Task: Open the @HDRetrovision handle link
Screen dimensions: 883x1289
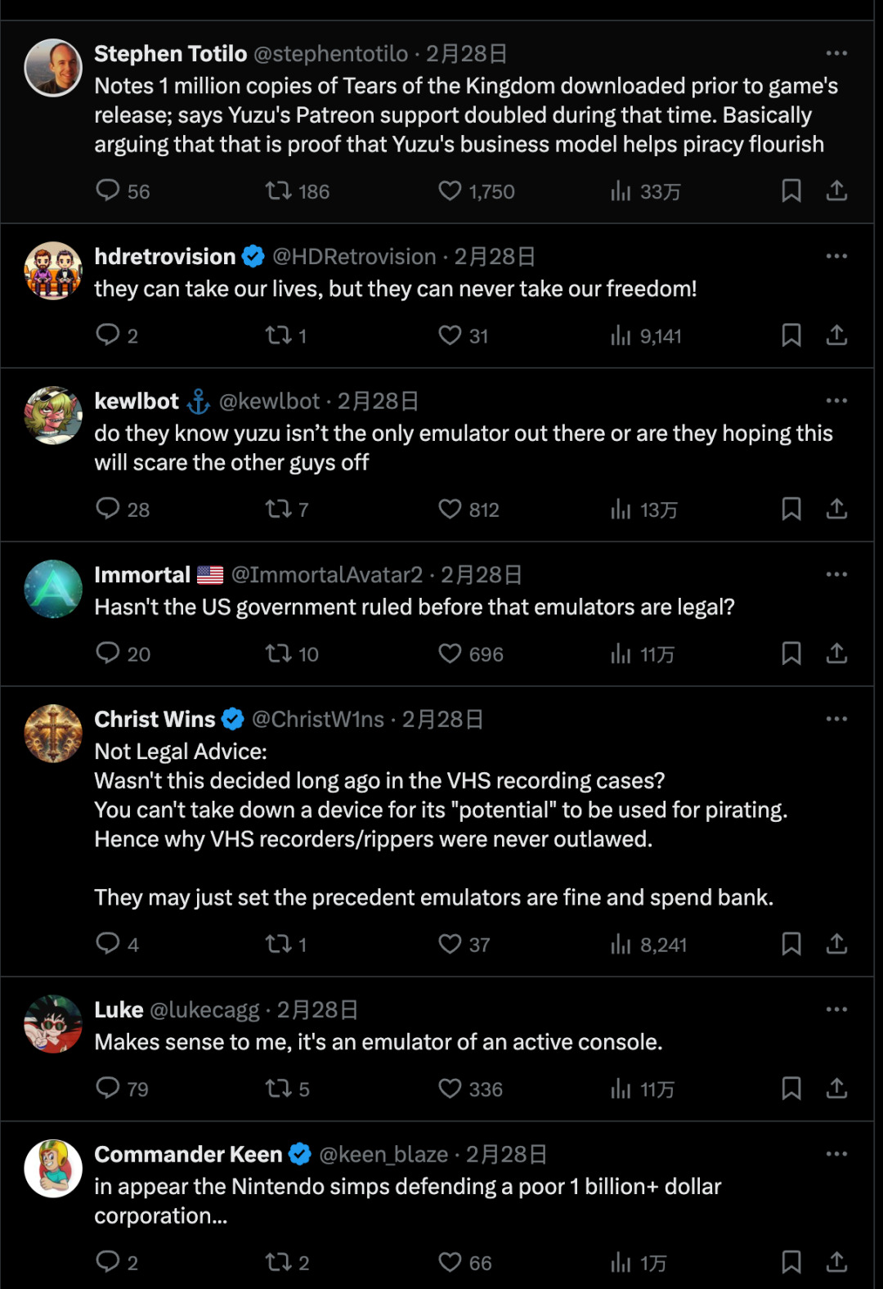Action: click(354, 257)
